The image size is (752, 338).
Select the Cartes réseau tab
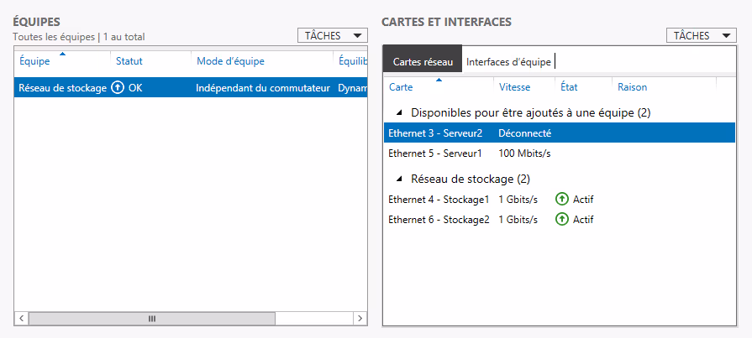[x=423, y=62]
